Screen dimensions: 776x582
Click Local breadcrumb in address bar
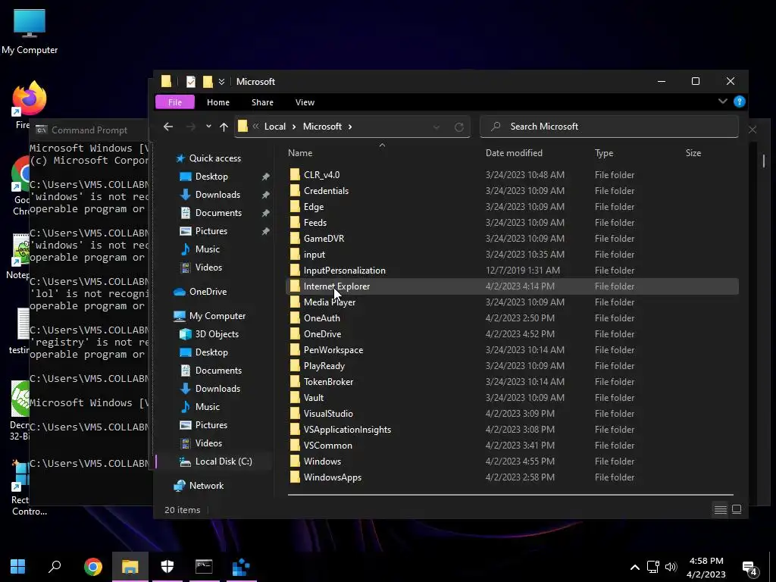274,127
